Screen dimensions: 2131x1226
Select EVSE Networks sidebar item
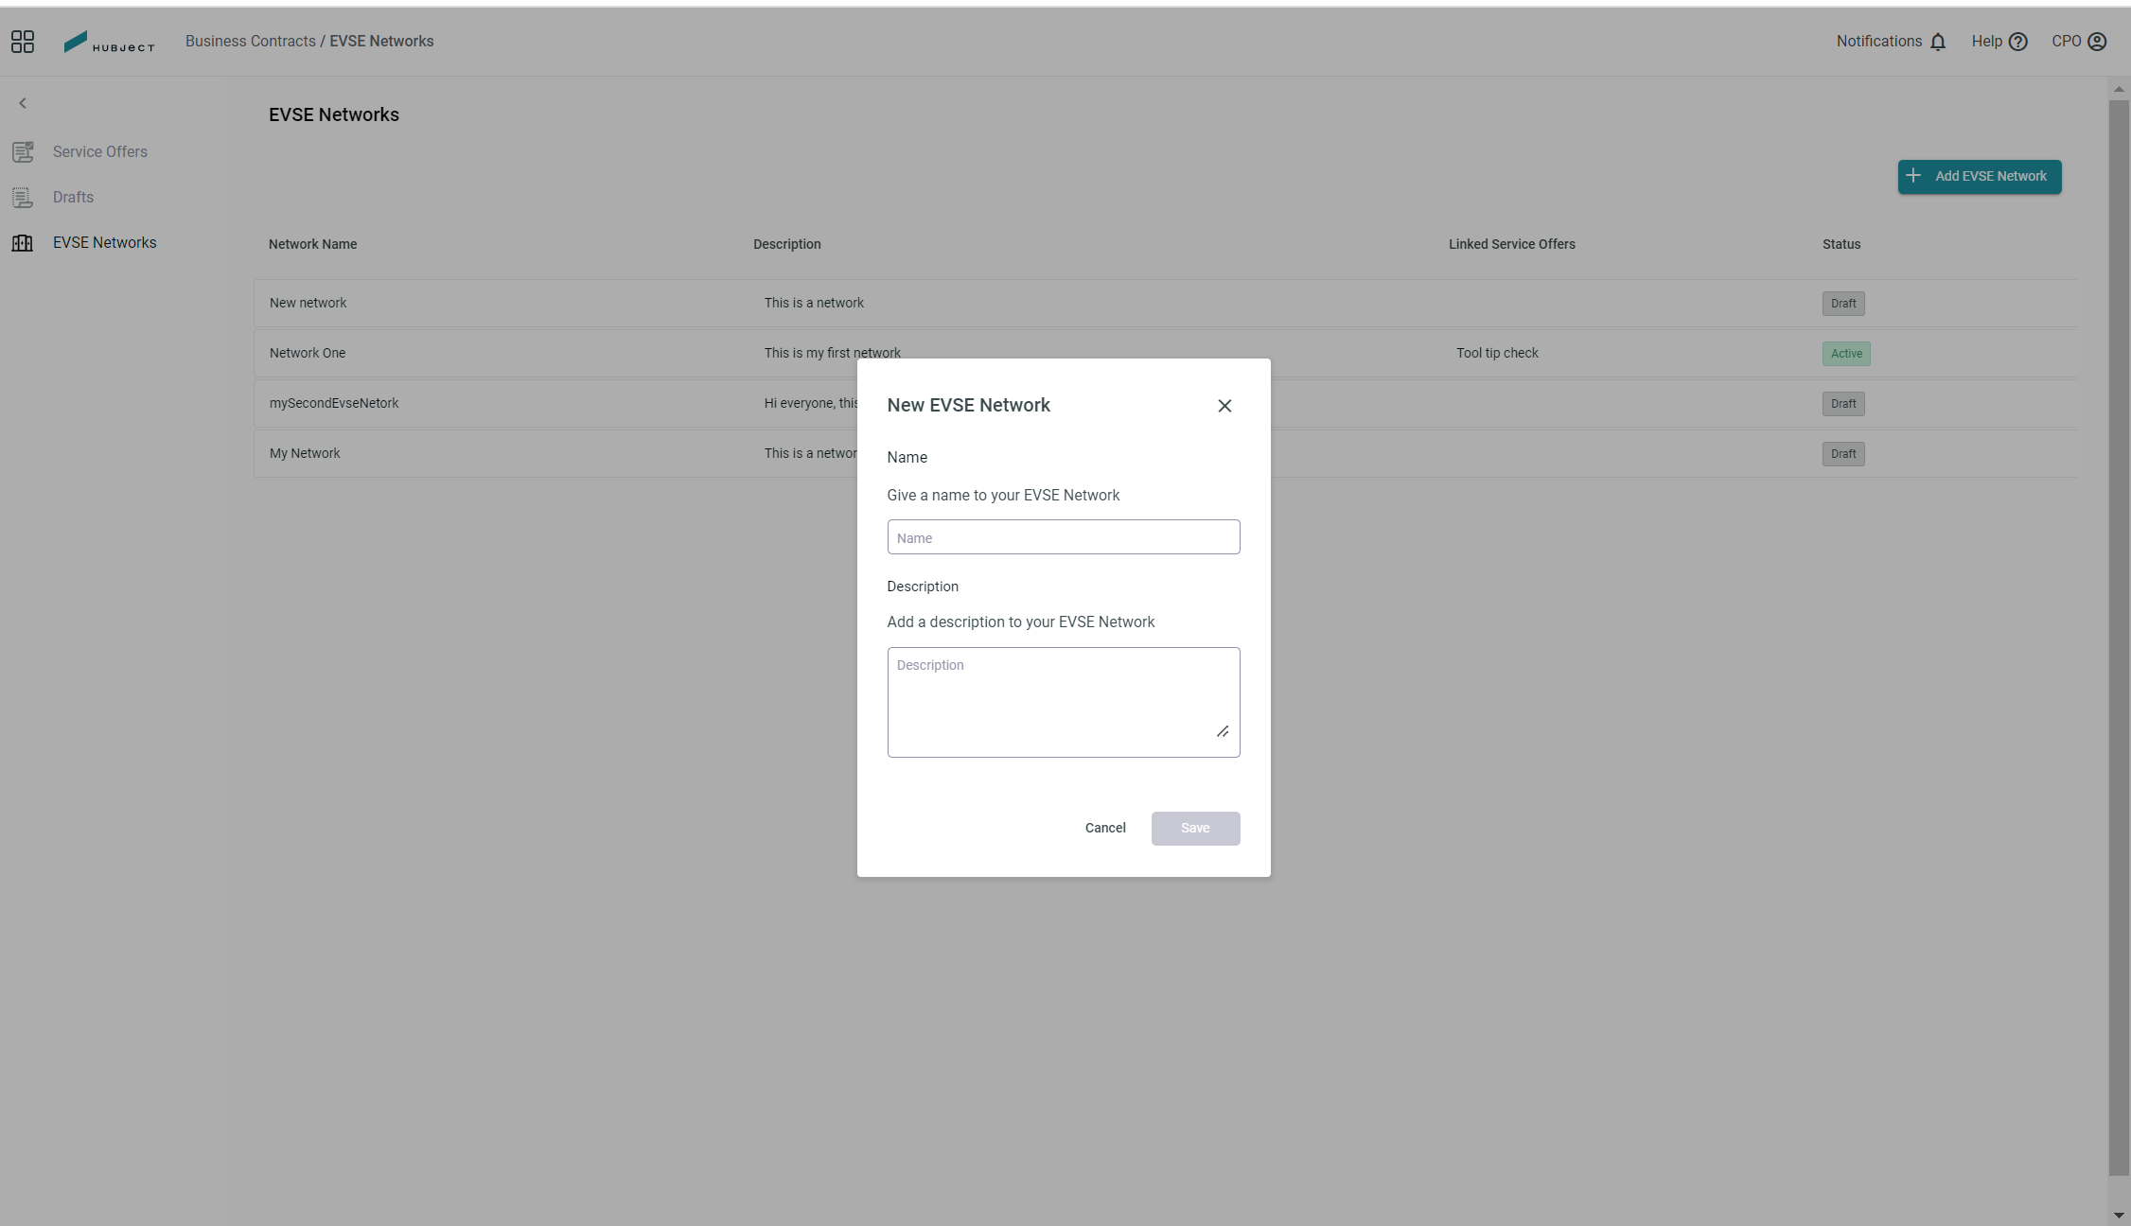pyautogui.click(x=105, y=242)
